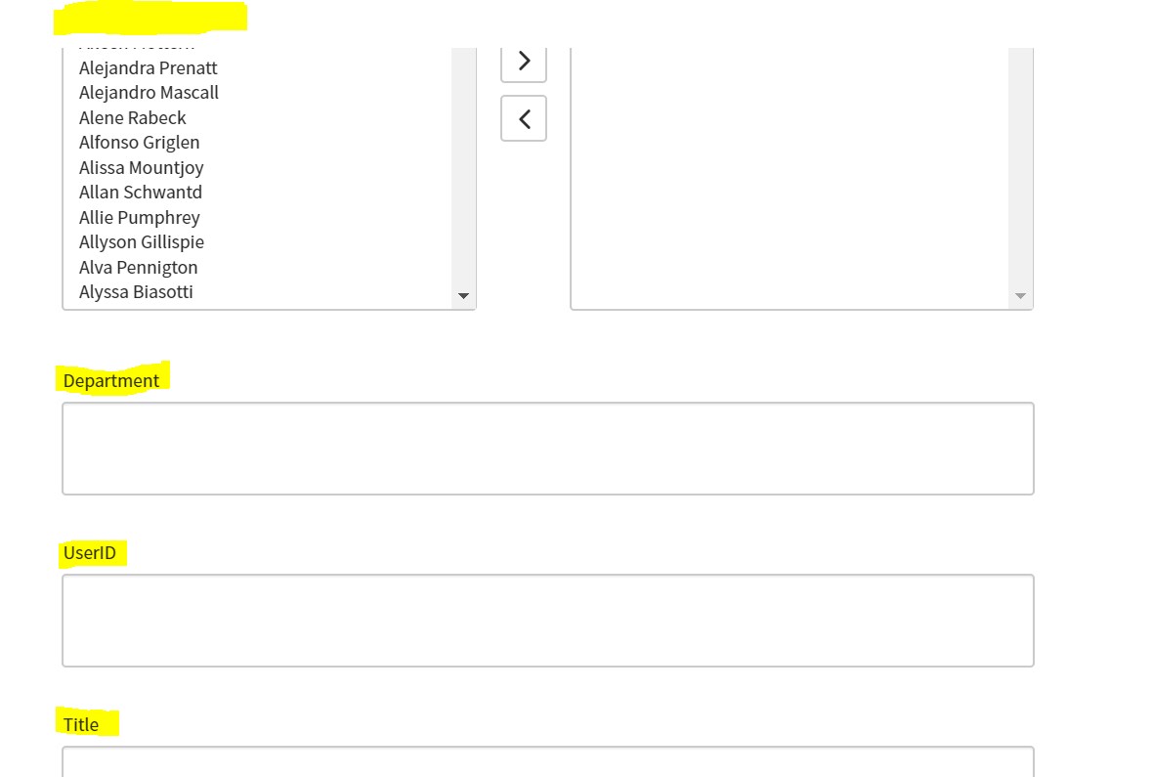
Task: Select Alissa Mountjoy list entry
Action: coord(142,168)
